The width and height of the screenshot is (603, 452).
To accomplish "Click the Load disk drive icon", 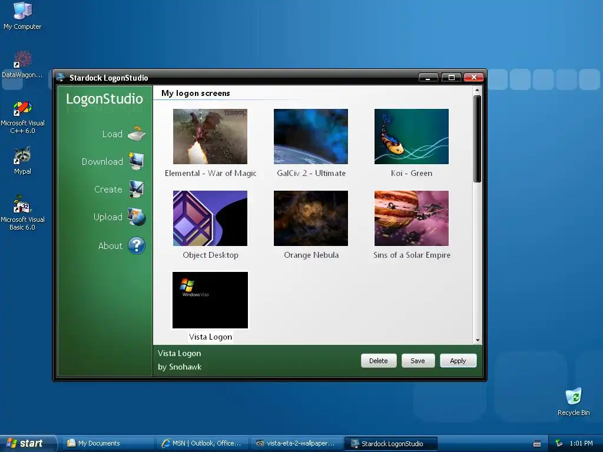I will tap(137, 134).
